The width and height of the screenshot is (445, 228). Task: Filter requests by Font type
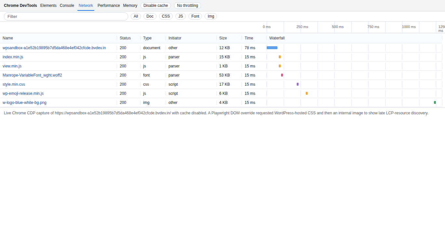pos(195,16)
